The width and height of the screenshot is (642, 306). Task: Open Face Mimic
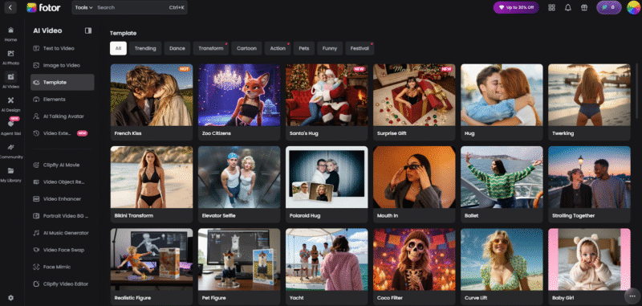pos(63,267)
